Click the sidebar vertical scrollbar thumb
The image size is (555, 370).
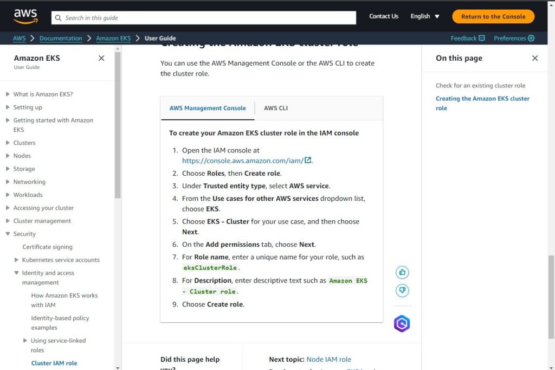point(118,125)
